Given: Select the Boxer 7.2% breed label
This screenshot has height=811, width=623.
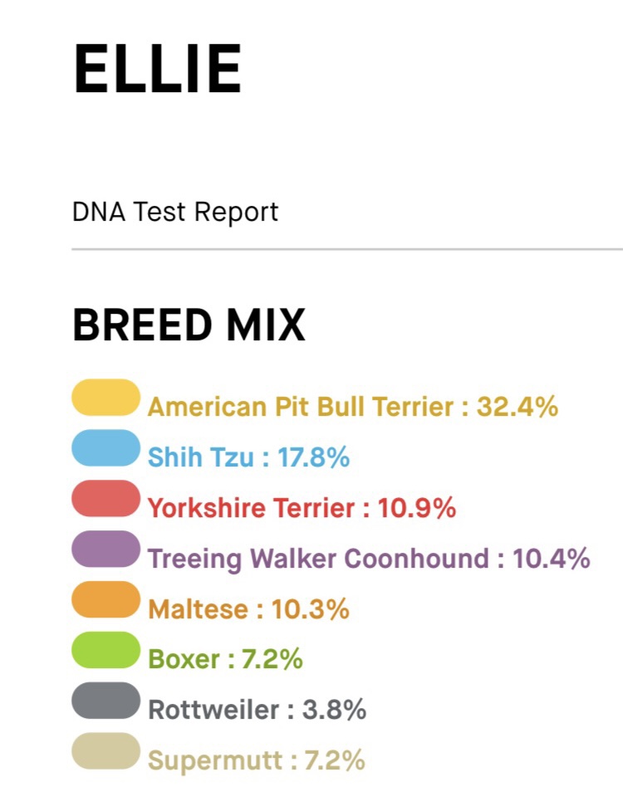Looking at the screenshot, I should coord(225,660).
